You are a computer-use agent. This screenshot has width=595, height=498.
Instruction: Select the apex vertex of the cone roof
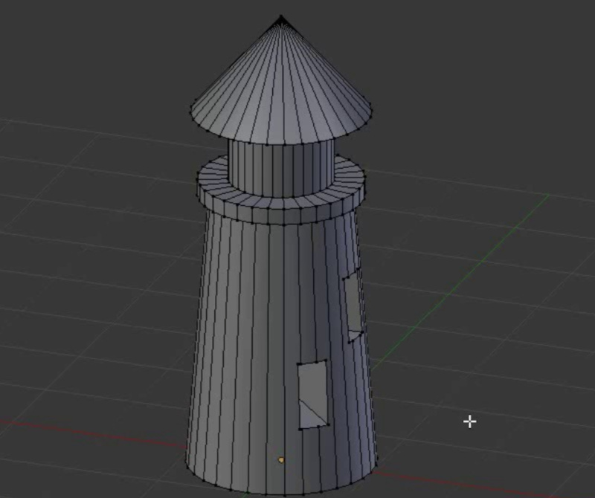281,16
